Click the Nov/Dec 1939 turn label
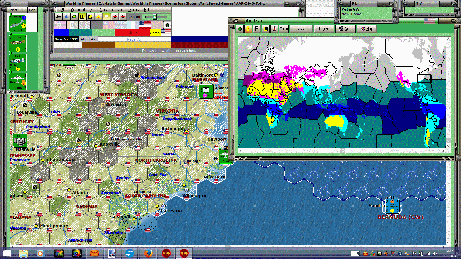 [66, 39]
